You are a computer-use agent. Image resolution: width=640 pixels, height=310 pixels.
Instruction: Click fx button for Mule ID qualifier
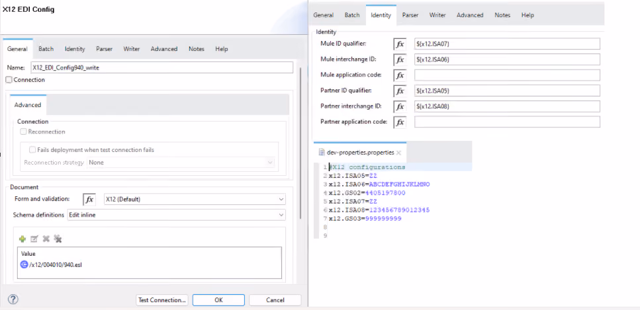(400, 44)
